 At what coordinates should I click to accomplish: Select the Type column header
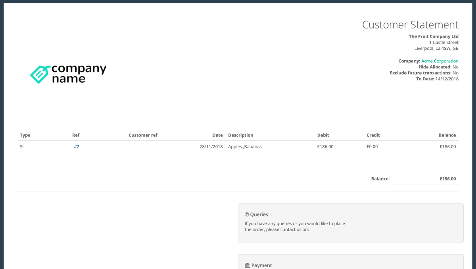[25, 135]
